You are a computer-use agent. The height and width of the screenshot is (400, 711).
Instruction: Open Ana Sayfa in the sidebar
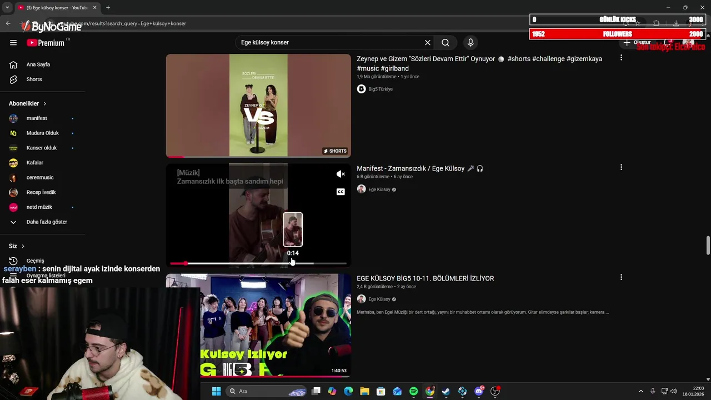coord(42,64)
